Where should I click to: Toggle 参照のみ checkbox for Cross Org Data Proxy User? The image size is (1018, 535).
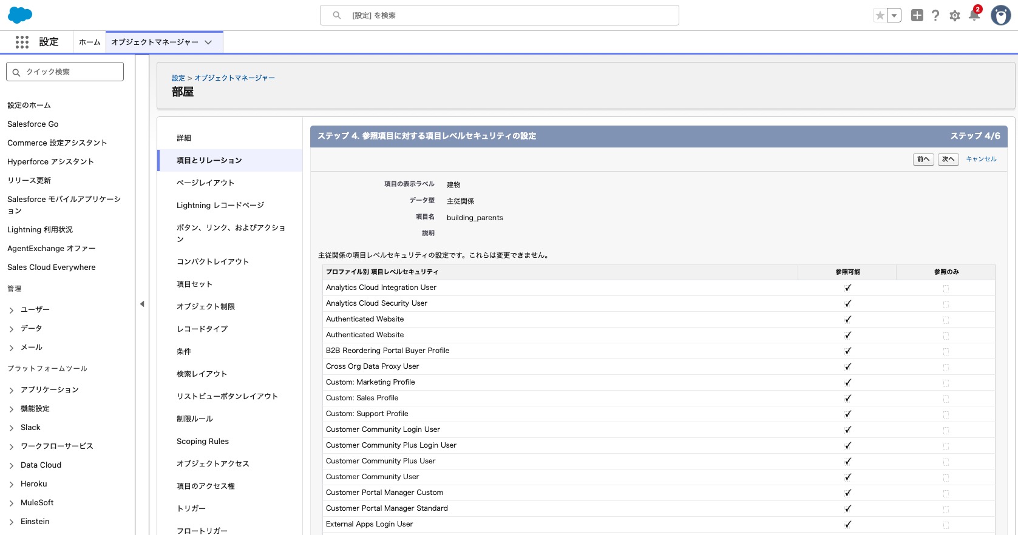pos(946,367)
